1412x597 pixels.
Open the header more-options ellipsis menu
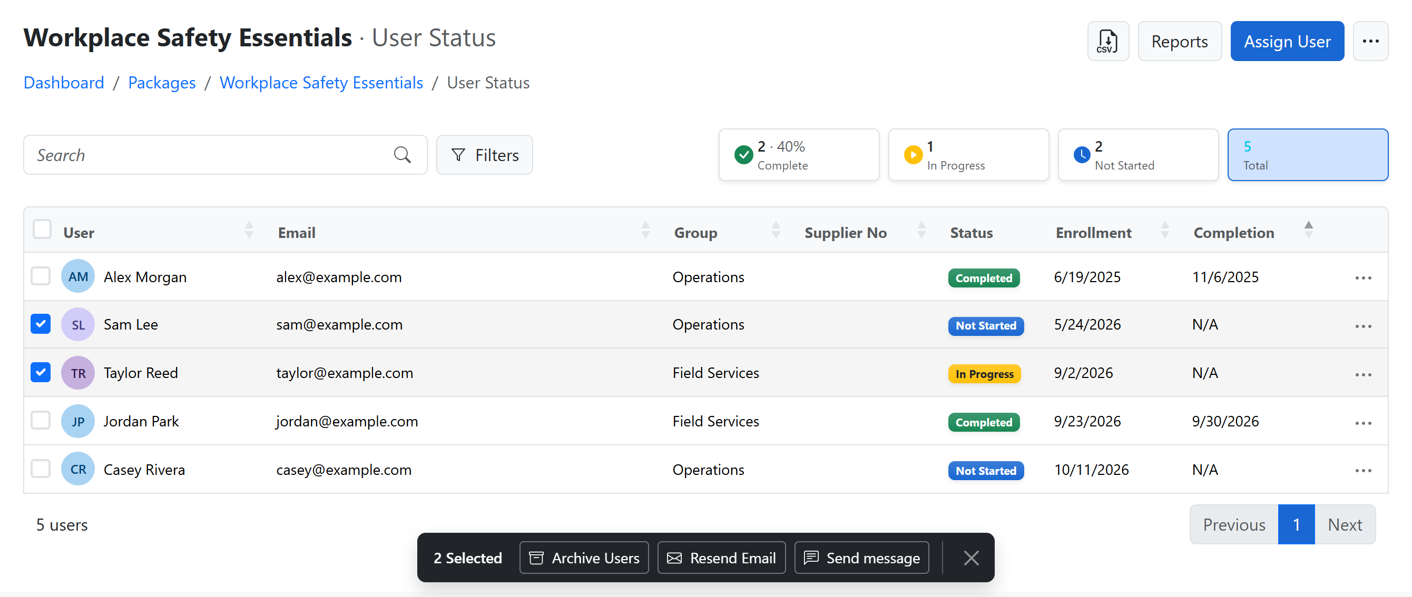pos(1370,41)
